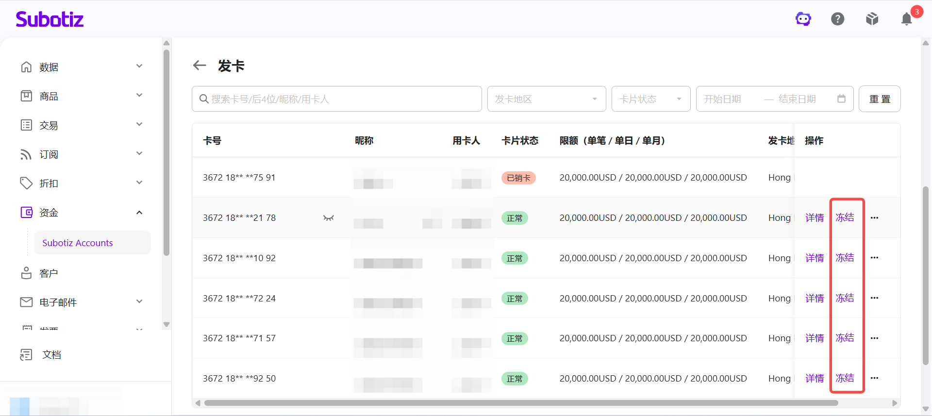This screenshot has height=416, width=932.
Task: Select Subotiz Accounts submenu item
Action: pyautogui.click(x=92, y=243)
